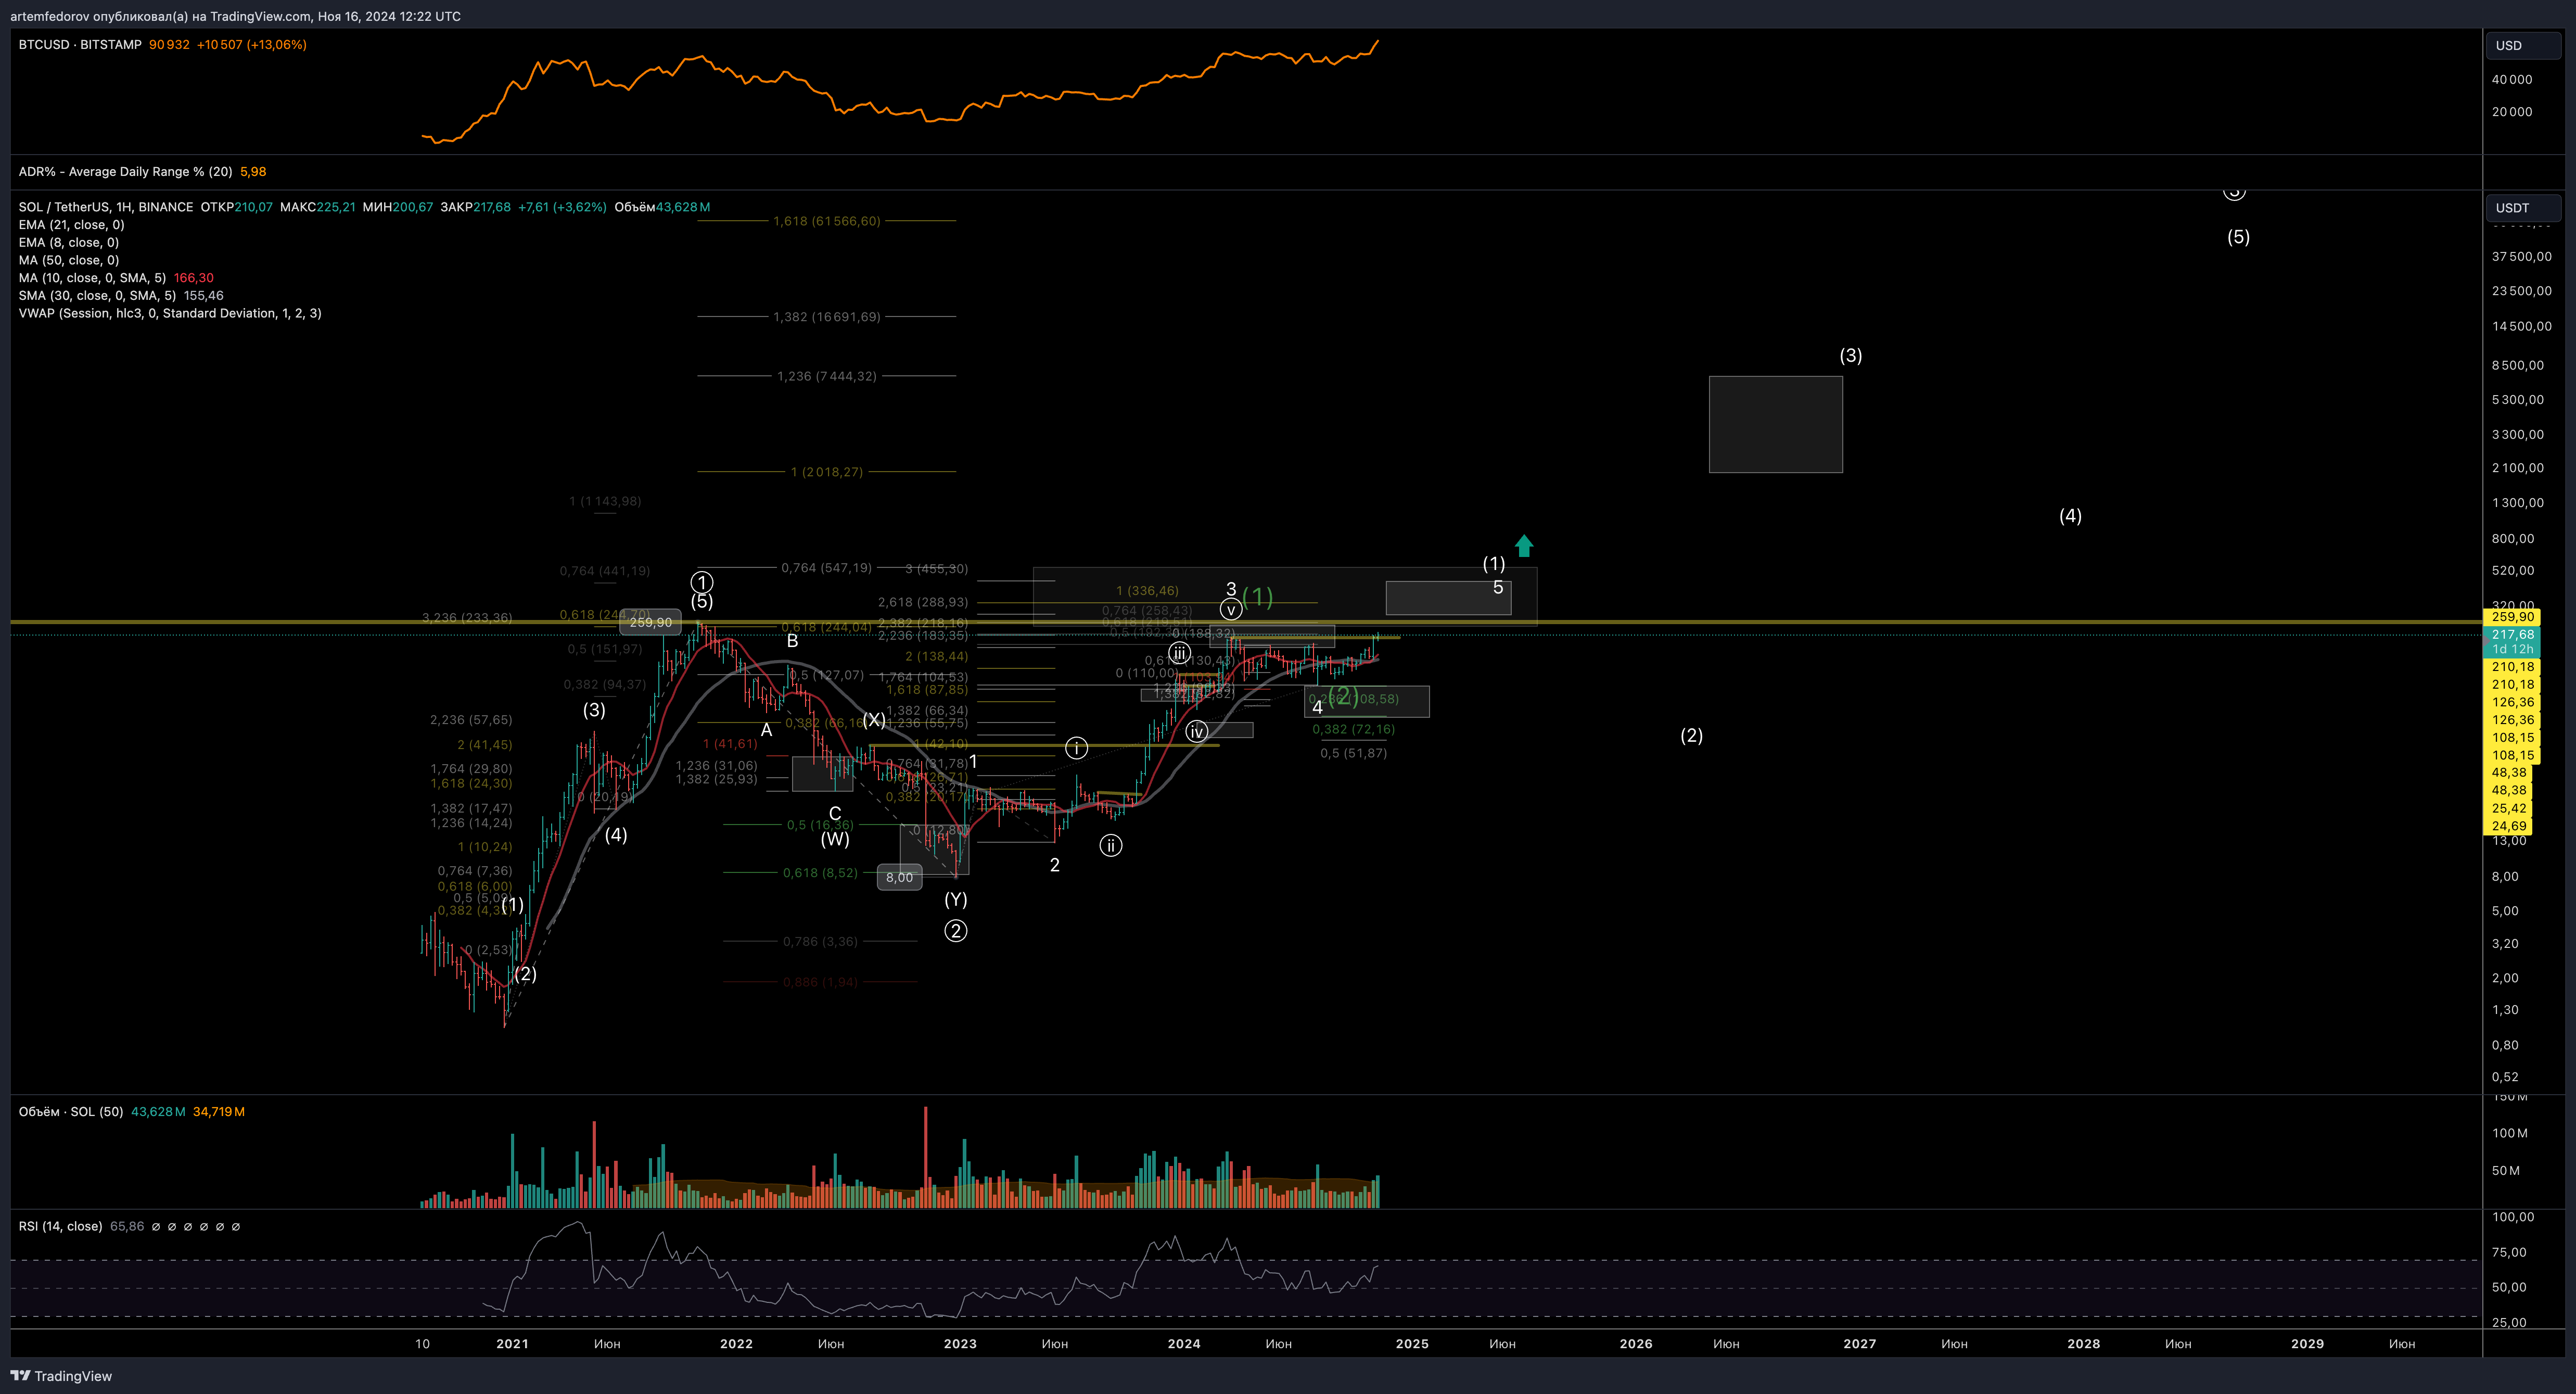The image size is (2576, 1394).
Task: Click the MA (50, close, 0) indicator legend
Action: coord(68,260)
